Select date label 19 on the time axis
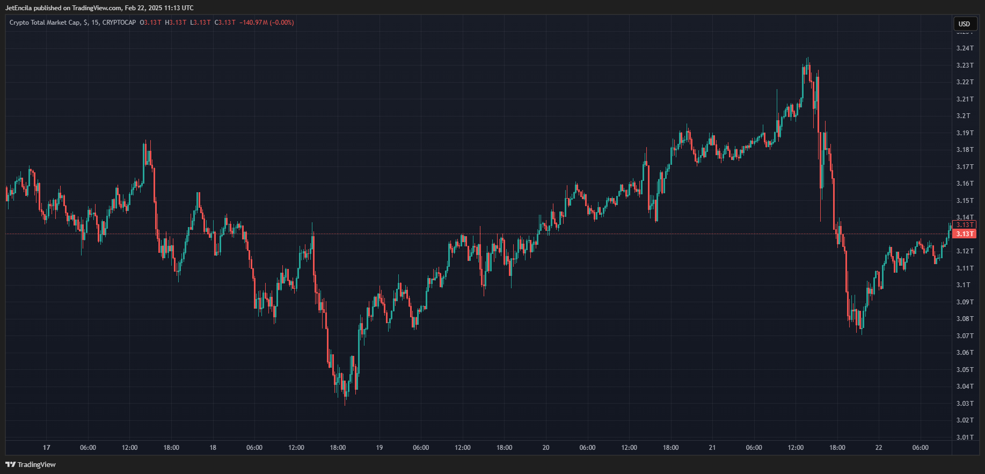Viewport: 985px width, 474px height. [380, 448]
